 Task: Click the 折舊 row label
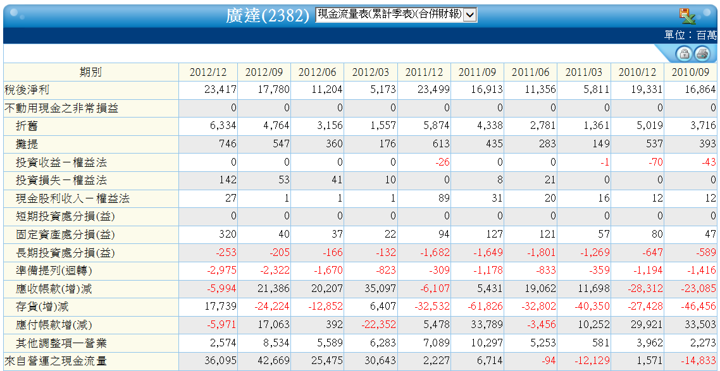(x=28, y=126)
